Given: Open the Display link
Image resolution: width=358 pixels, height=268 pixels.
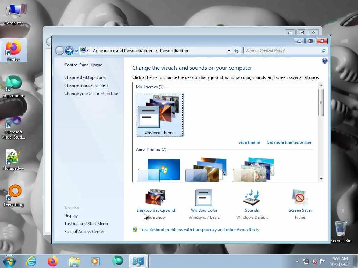Looking at the screenshot, I should (71, 216).
